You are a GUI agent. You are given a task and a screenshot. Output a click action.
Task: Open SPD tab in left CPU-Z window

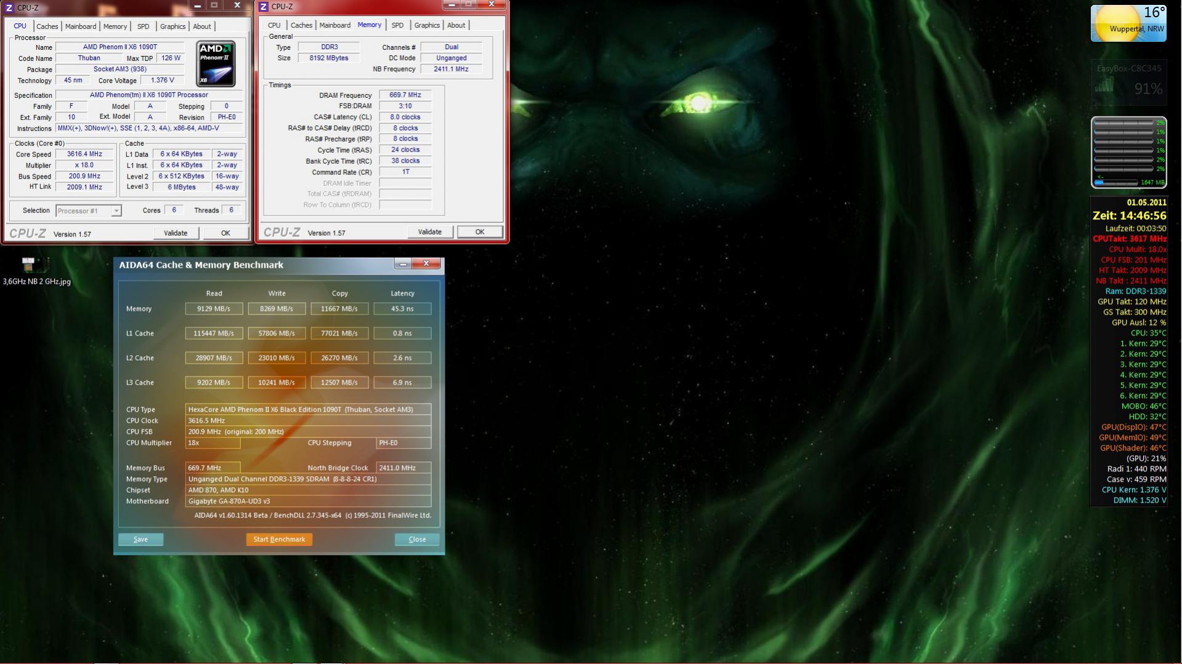(x=143, y=26)
